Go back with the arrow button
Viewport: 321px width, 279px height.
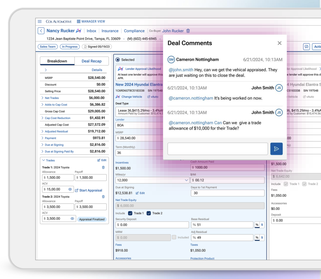[41, 31]
